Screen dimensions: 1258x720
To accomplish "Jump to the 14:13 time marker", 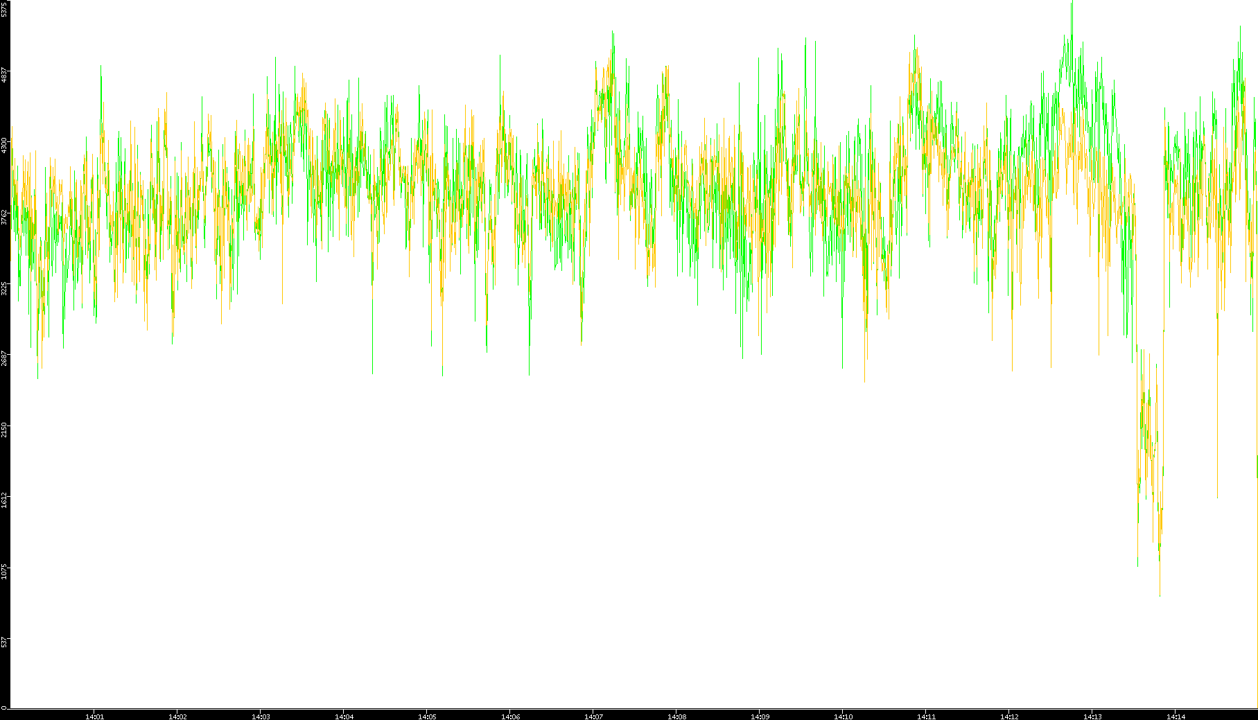I will pyautogui.click(x=1092, y=716).
